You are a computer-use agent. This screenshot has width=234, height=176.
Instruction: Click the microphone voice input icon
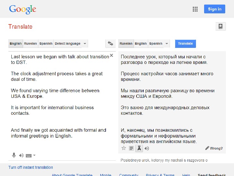[14, 155]
